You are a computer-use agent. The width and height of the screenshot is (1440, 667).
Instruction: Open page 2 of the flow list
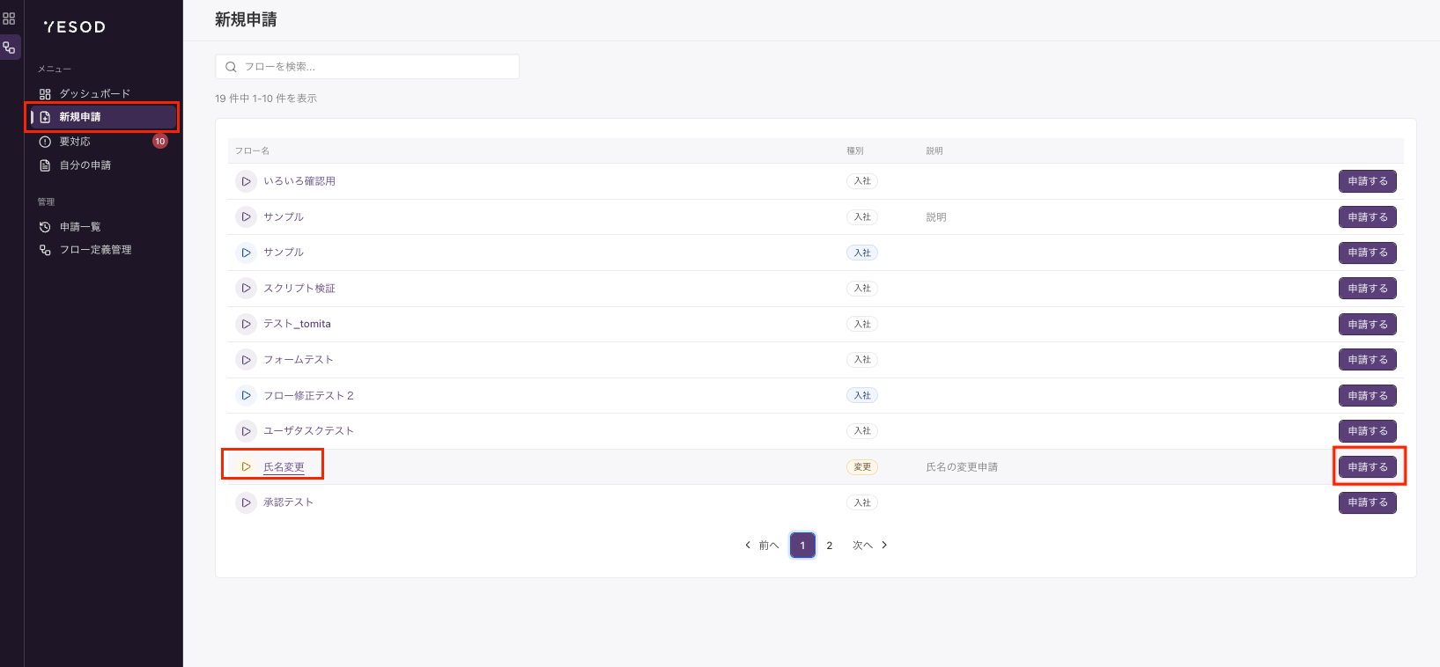829,546
